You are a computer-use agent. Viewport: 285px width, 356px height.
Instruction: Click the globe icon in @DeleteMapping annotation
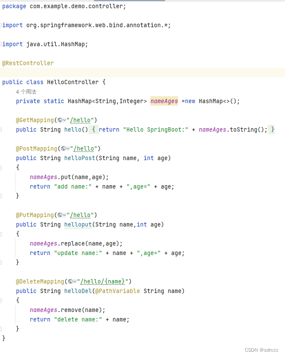coord(70,281)
